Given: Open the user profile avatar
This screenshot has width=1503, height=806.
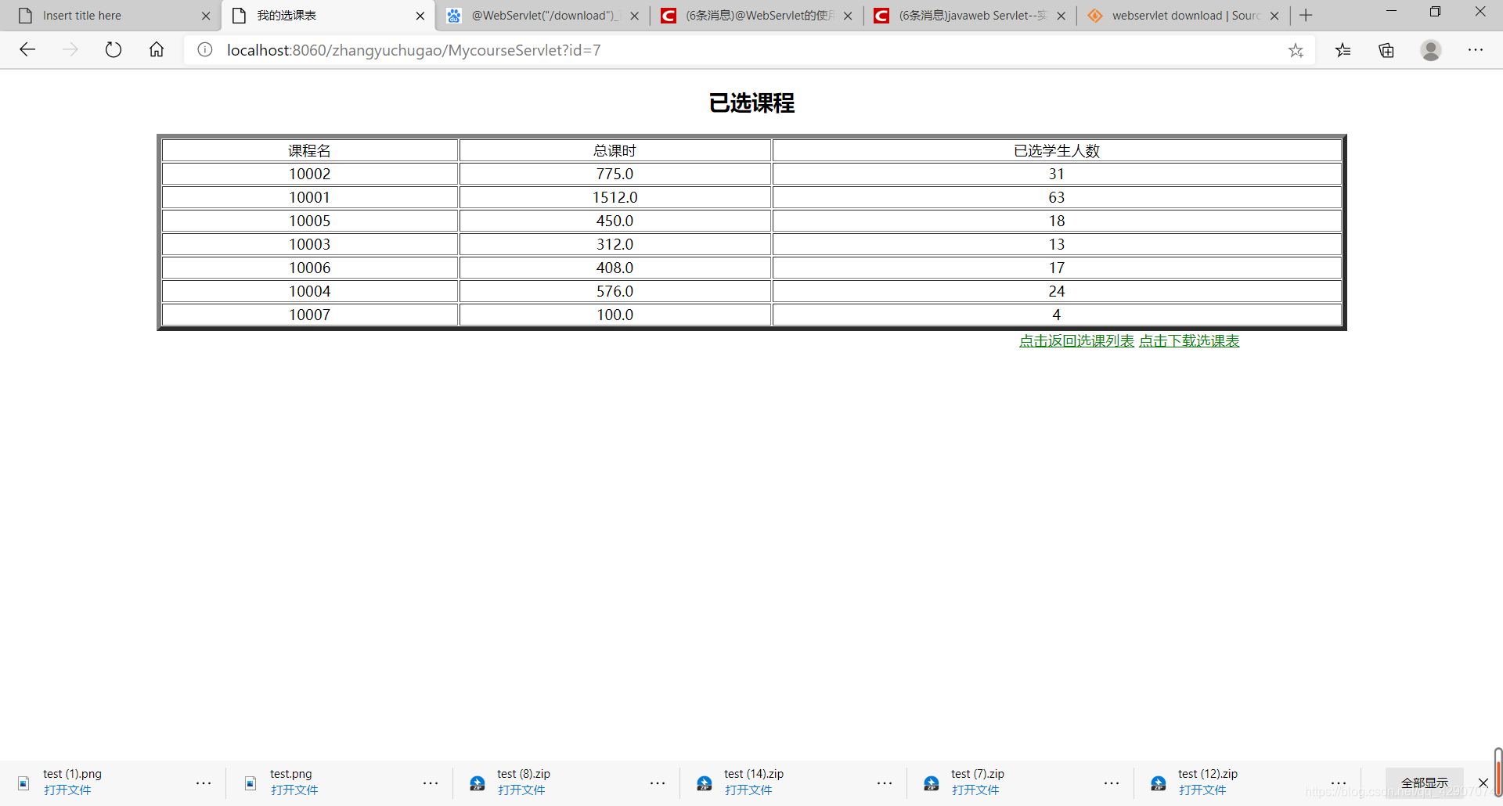Looking at the screenshot, I should [1431, 50].
